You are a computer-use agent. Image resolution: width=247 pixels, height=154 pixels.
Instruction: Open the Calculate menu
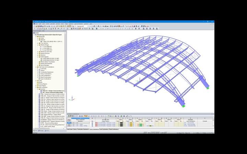point(52,24)
